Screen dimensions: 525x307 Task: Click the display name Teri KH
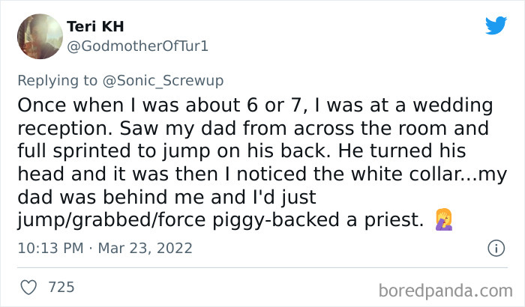(x=93, y=27)
